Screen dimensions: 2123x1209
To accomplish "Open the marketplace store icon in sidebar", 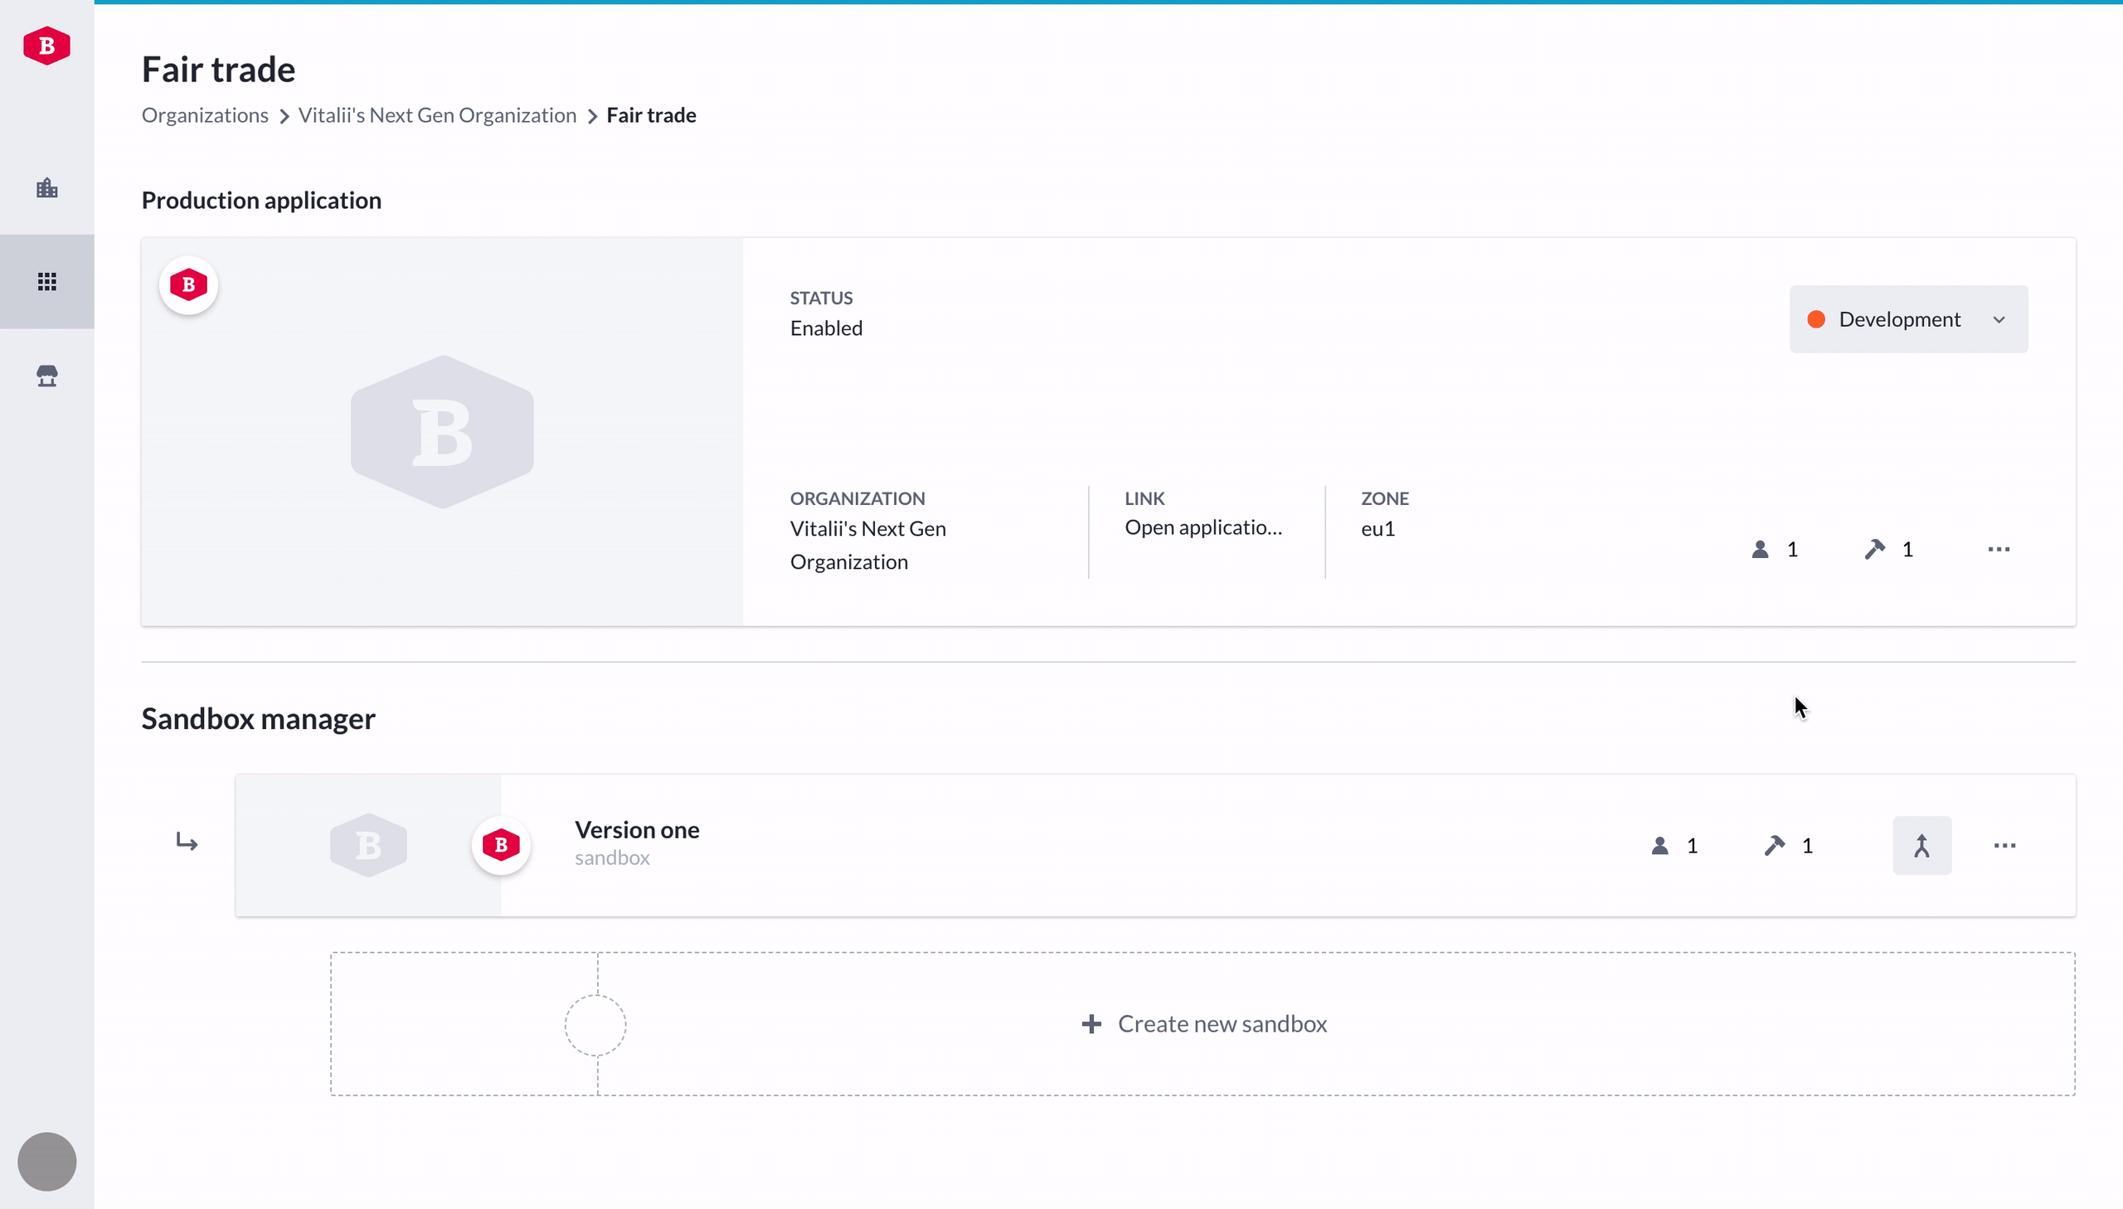I will click(46, 376).
